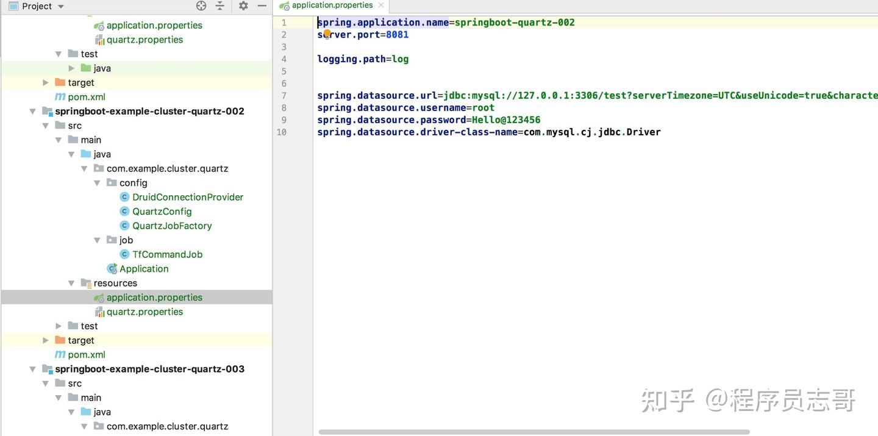The image size is (878, 436).
Task: Open pom.xml in quartz-002 module
Action: 87,355
